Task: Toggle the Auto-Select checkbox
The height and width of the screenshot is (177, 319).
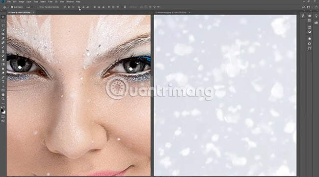Action: point(12,7)
